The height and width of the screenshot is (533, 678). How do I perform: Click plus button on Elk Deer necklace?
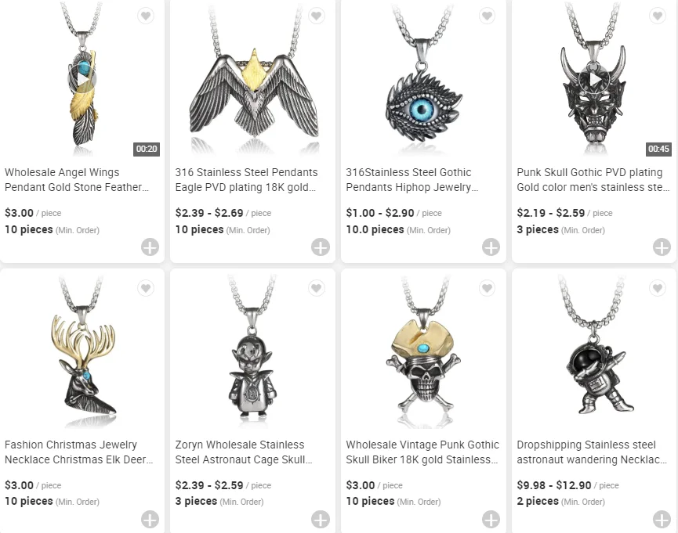150,519
